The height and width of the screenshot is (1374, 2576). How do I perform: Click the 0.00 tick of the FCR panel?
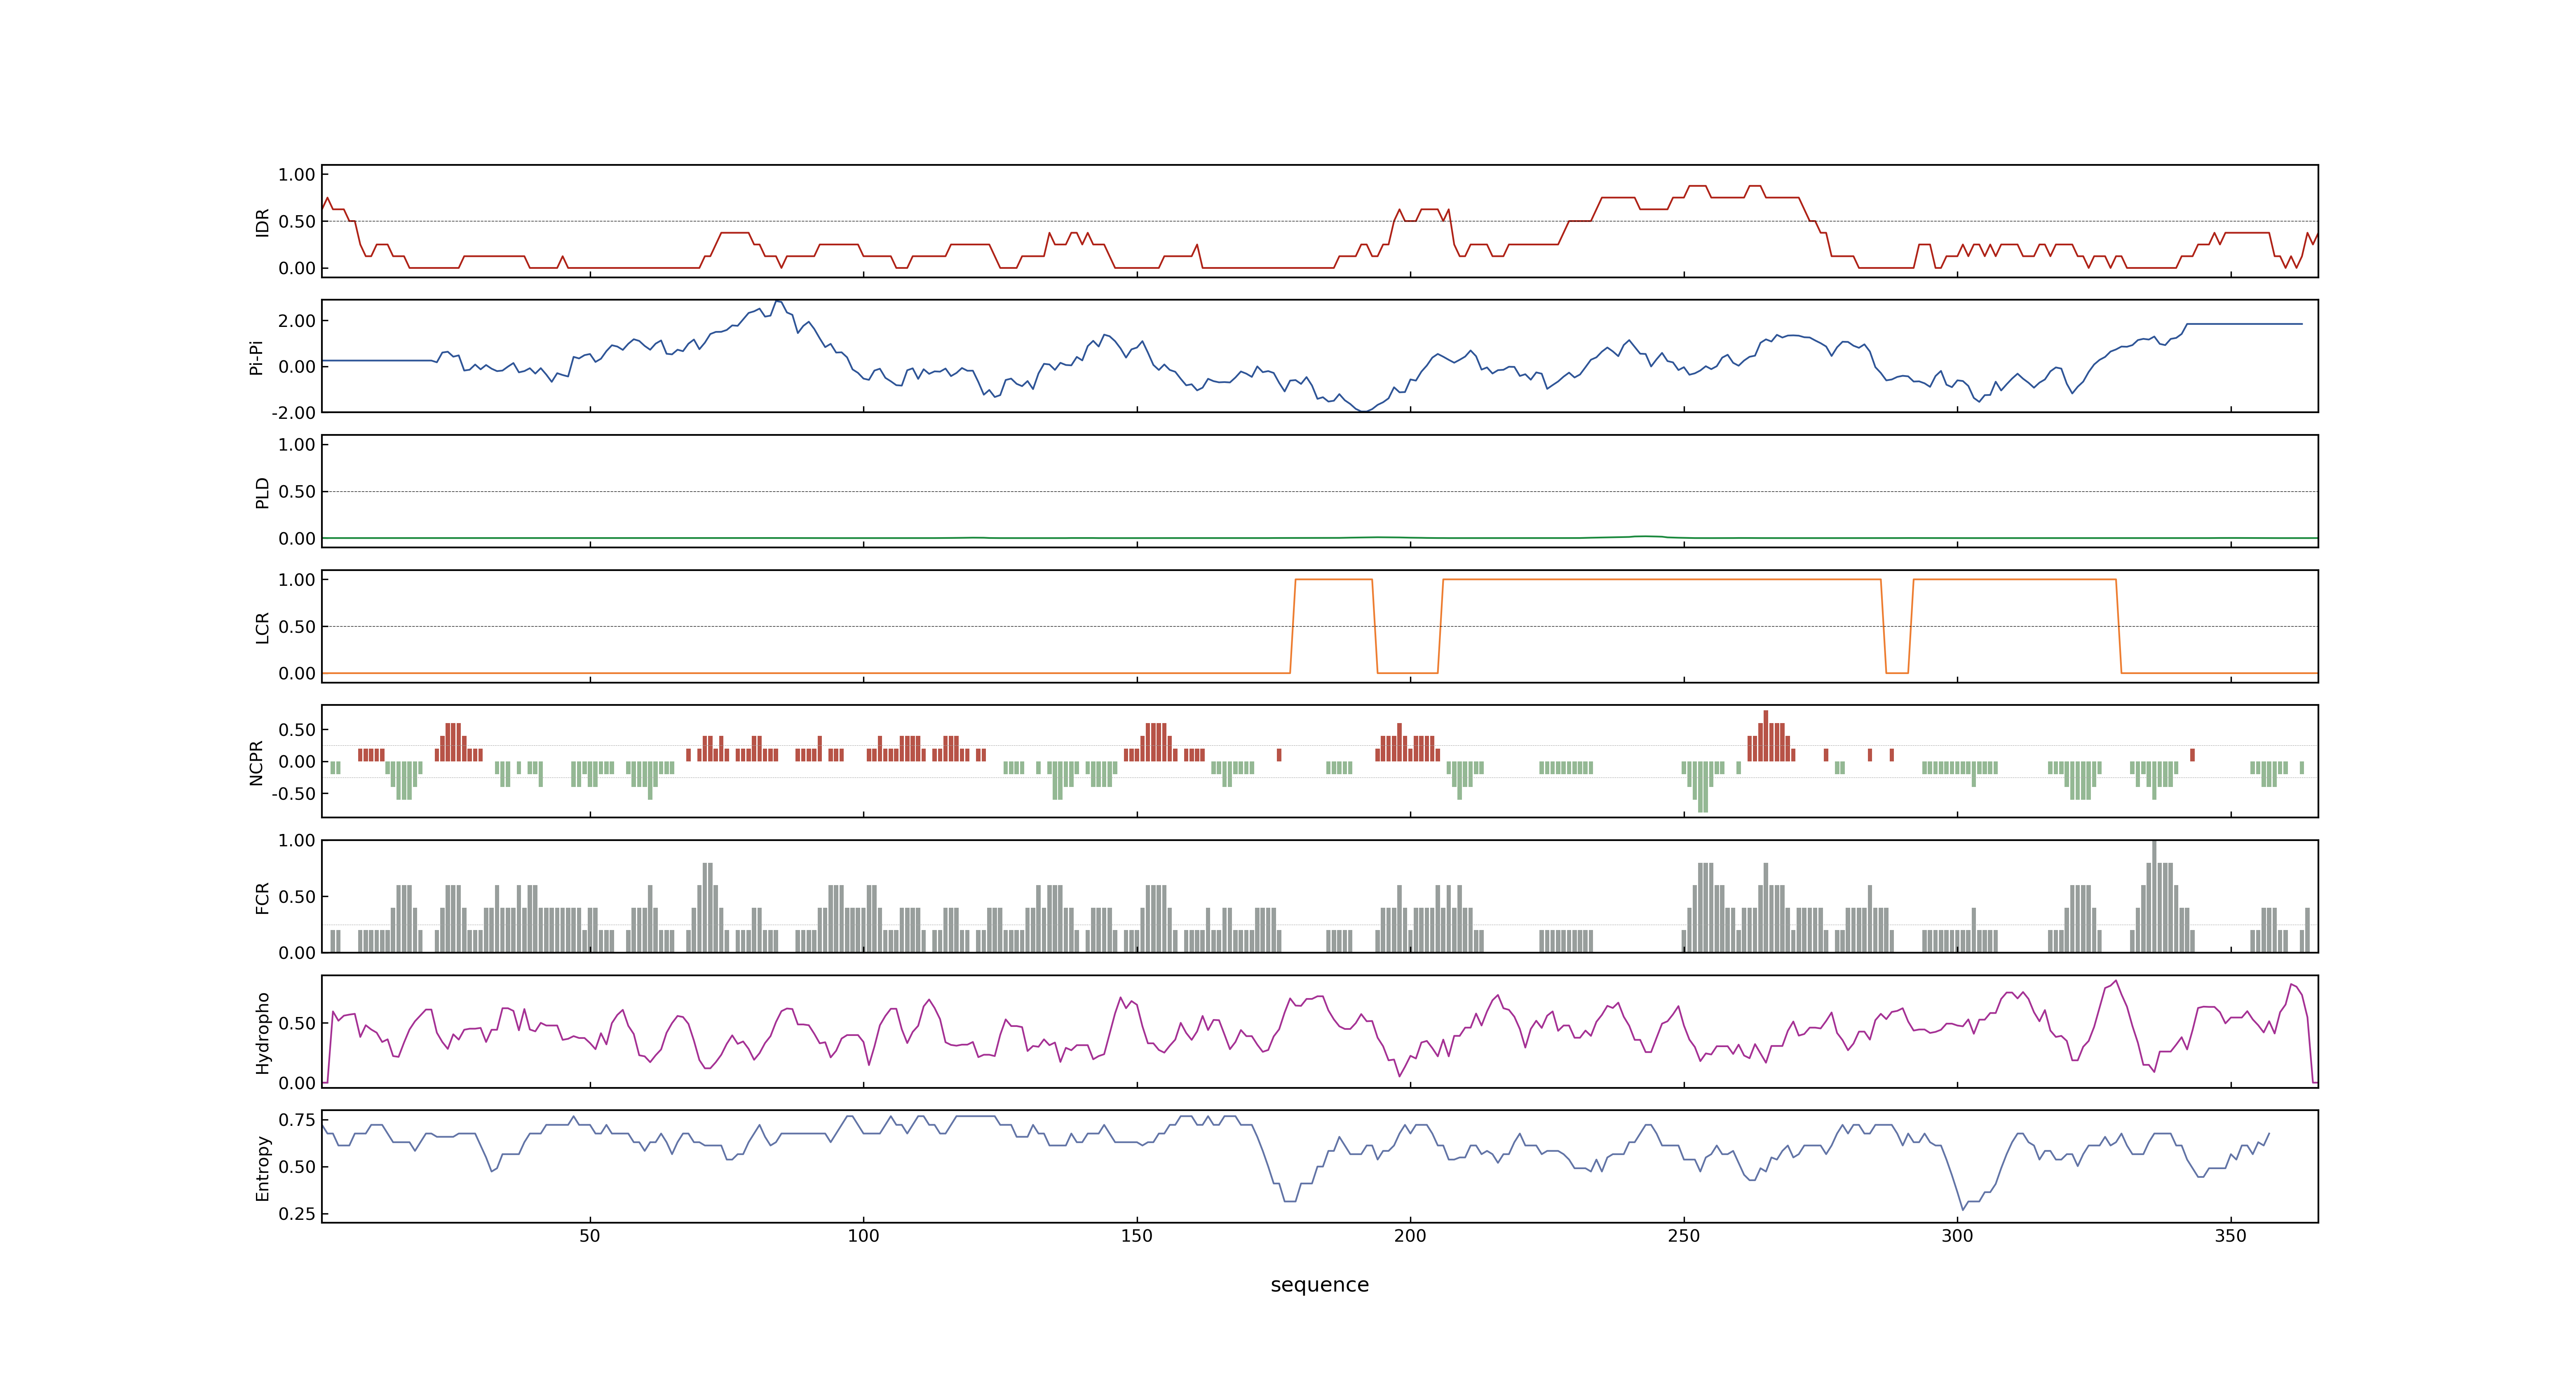(x=297, y=953)
